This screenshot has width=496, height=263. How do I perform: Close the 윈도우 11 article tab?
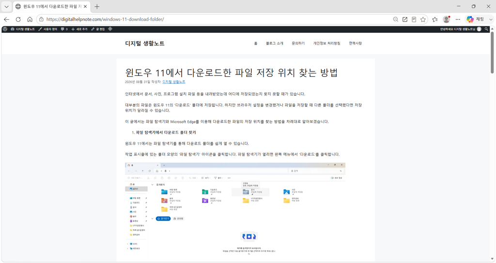click(x=85, y=6)
